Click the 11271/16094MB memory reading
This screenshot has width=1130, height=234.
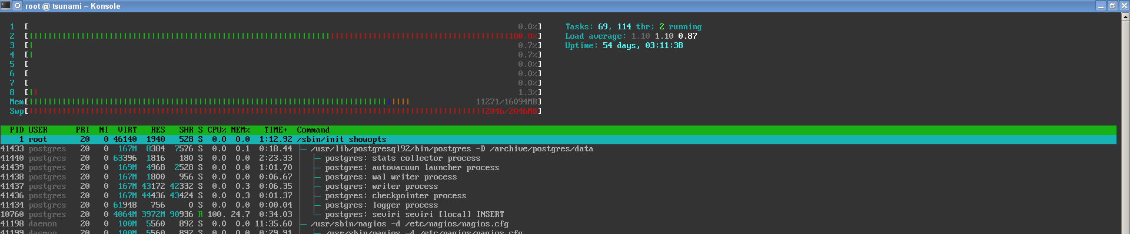pos(506,101)
